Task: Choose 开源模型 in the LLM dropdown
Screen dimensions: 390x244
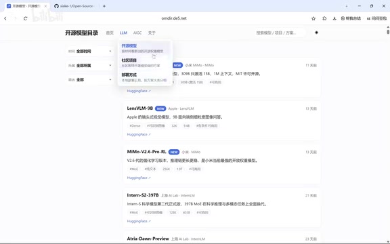Action: click(145, 48)
